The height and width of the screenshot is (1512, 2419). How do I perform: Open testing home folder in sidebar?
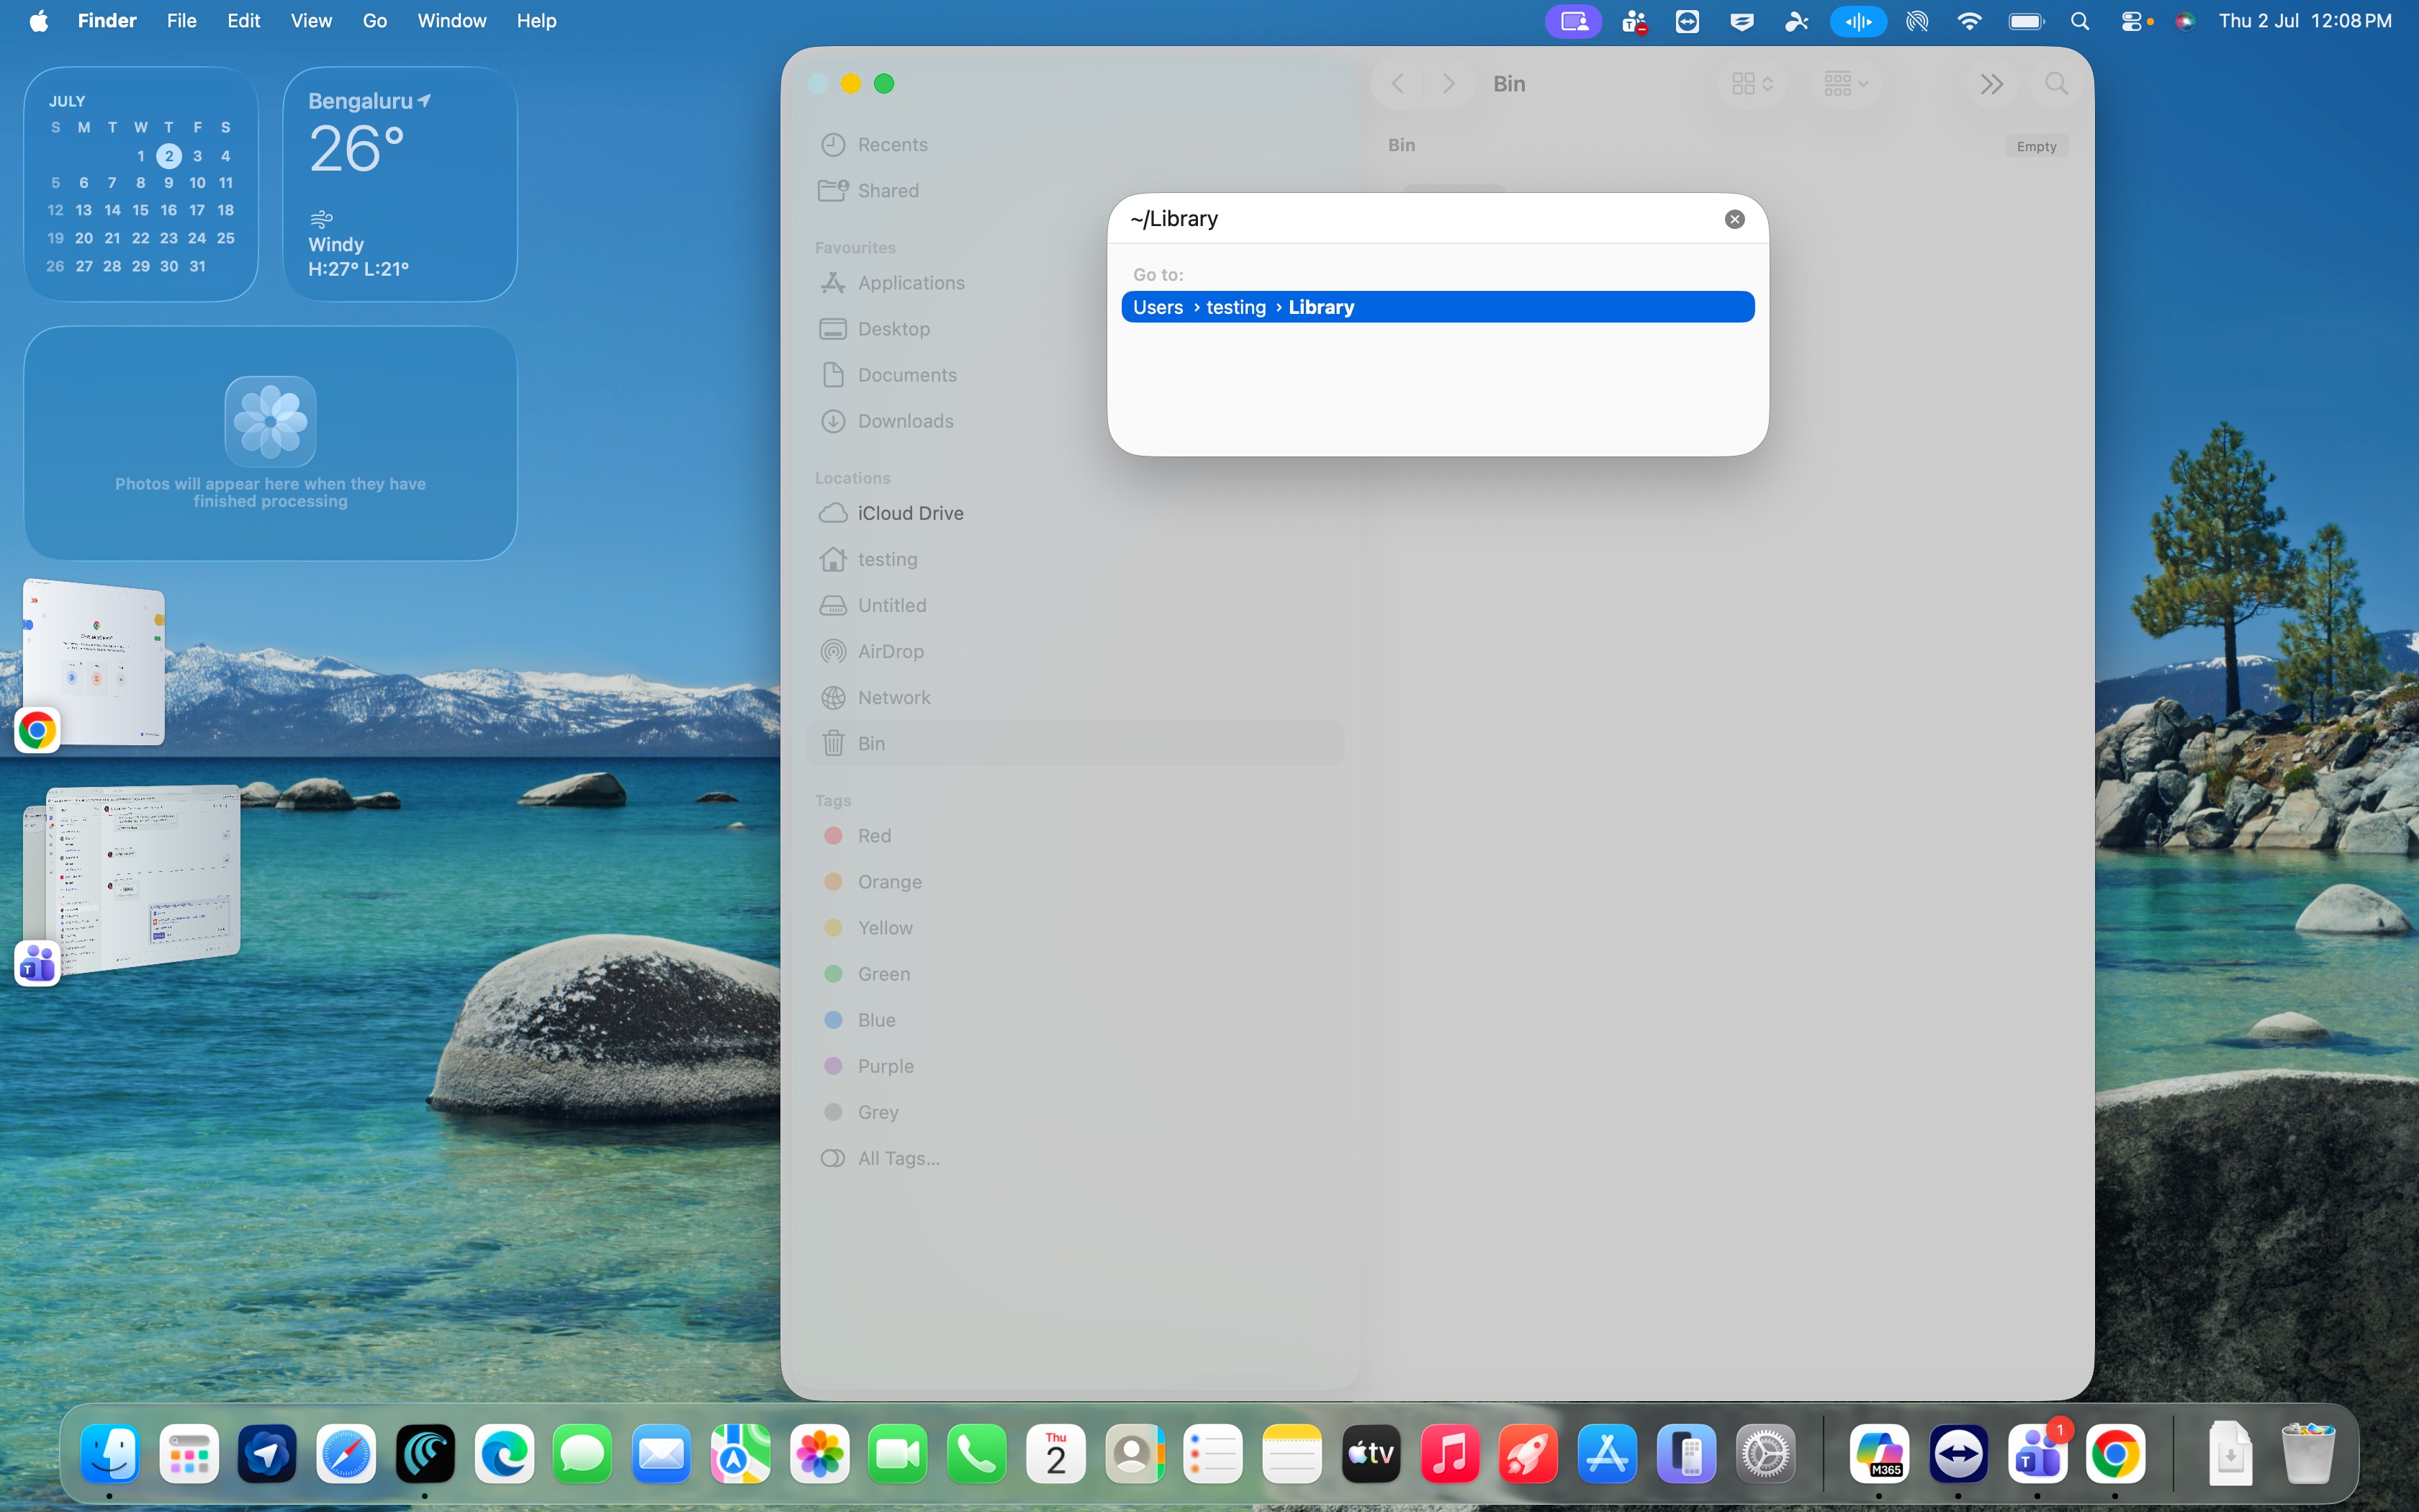[x=1076, y=559]
